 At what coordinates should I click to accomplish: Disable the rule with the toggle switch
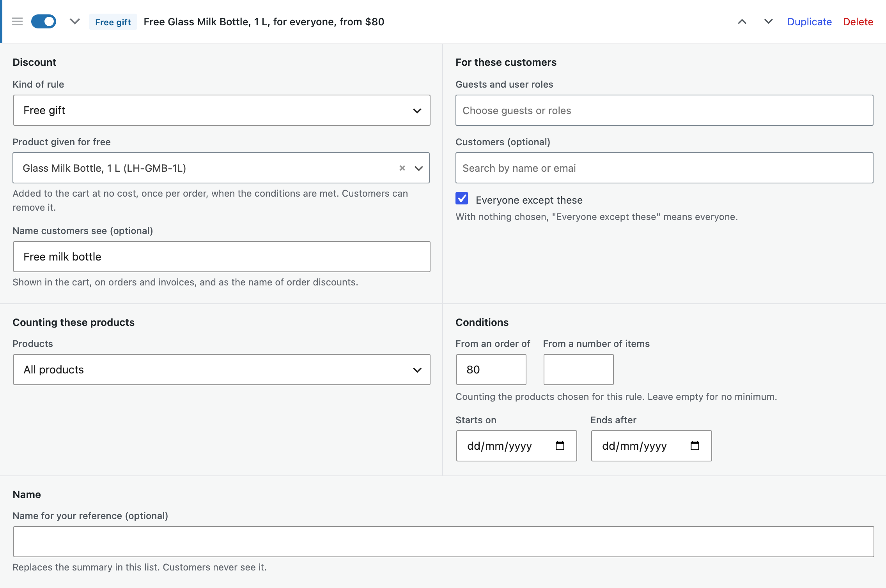(x=44, y=21)
